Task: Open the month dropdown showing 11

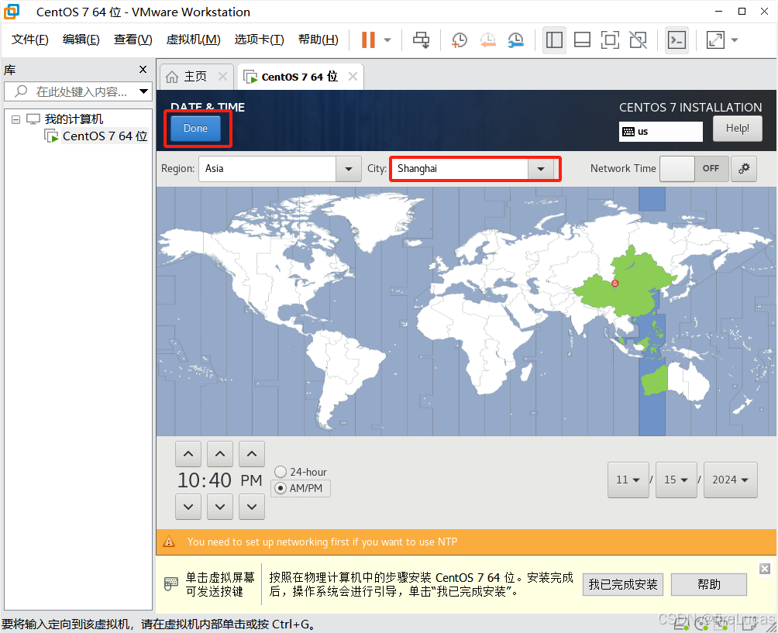Action: (628, 480)
